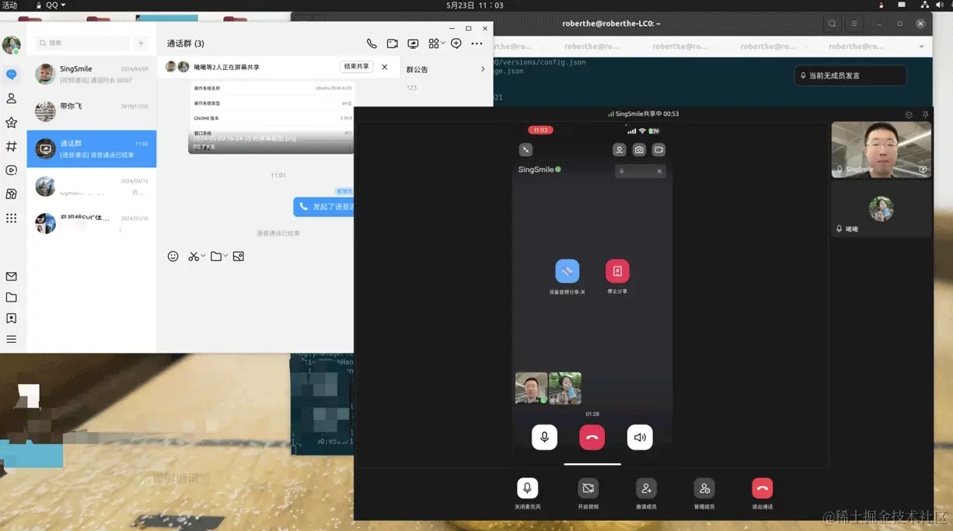Open the bookmark collection icon in QQ sidebar

[x=11, y=319]
